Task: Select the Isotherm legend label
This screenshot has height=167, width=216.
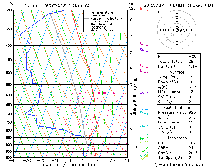Action: pyautogui.click(x=98, y=27)
